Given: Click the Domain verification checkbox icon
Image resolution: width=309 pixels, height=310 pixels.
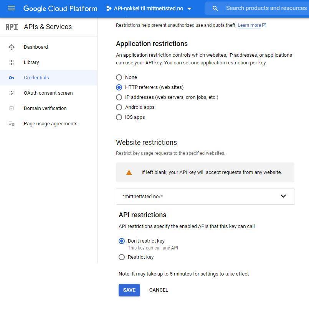Looking at the screenshot, I should pos(12,108).
